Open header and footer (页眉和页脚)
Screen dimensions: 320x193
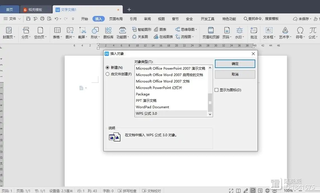pyautogui.click(x=211, y=33)
